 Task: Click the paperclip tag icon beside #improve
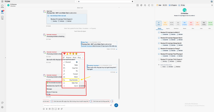64,57
